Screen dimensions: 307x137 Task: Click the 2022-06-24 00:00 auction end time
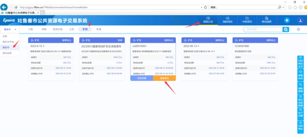pos(114,74)
